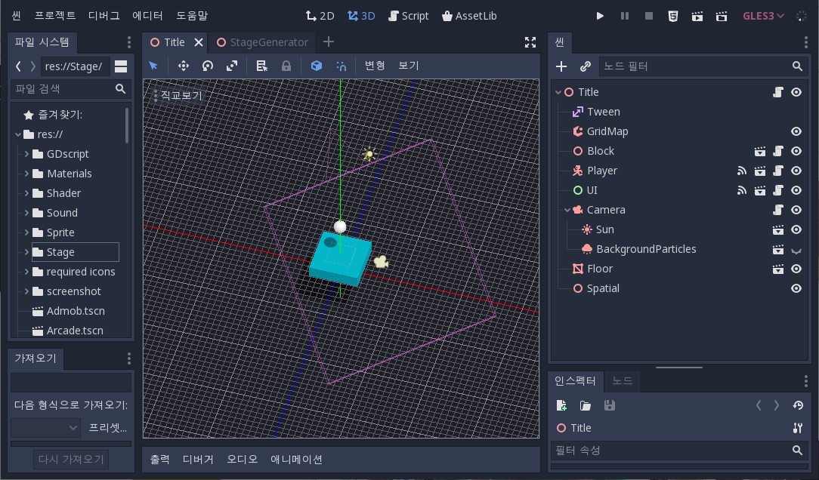Lock the selected object icon
The width and height of the screenshot is (819, 480).
(x=286, y=66)
